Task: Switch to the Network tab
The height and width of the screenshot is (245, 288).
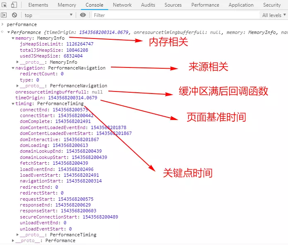Action: click(x=122, y=5)
